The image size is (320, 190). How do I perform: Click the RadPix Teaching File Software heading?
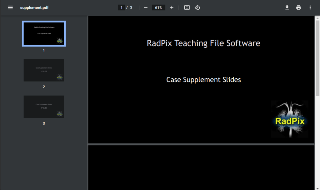coord(203,43)
